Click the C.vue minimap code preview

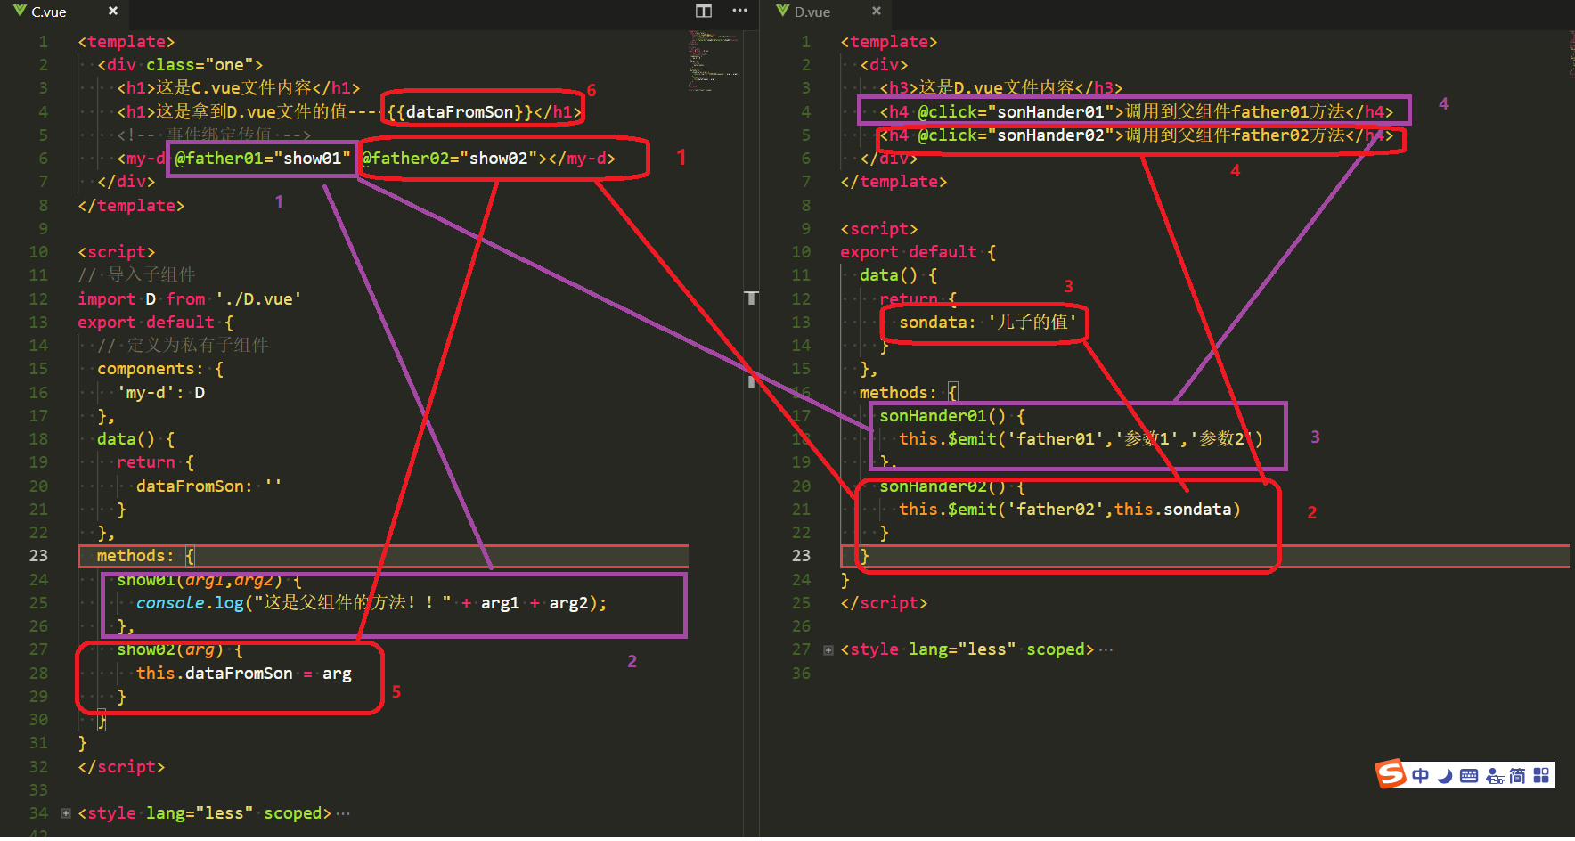click(714, 61)
